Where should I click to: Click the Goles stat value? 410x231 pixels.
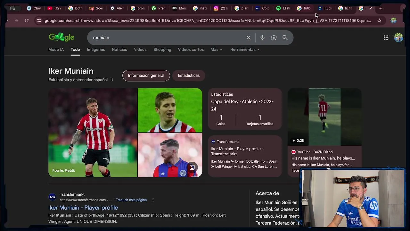(x=221, y=117)
